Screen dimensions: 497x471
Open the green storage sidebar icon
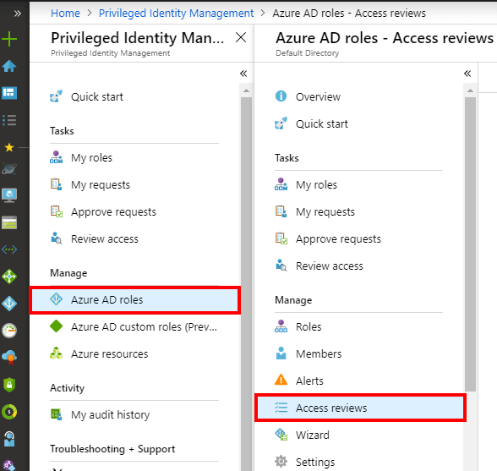pyautogui.click(x=9, y=222)
